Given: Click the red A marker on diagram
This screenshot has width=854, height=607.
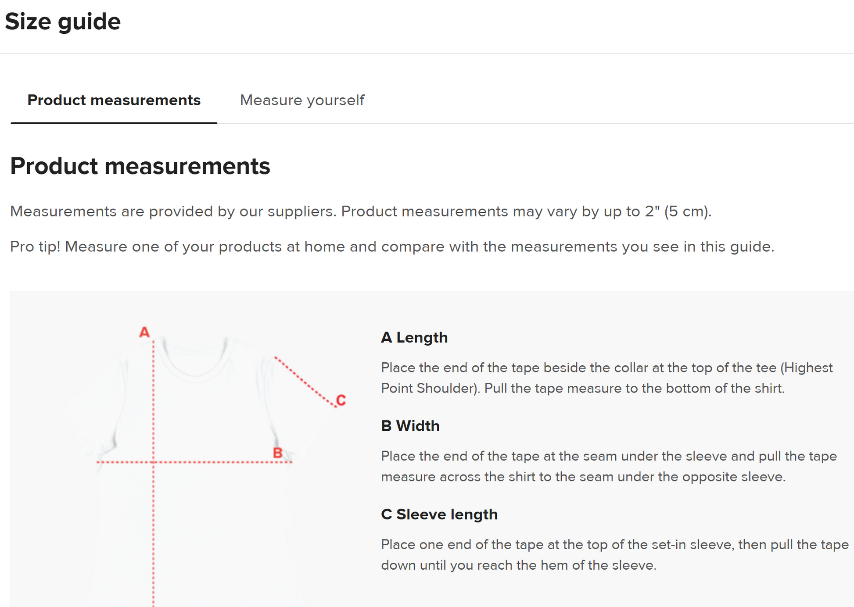Looking at the screenshot, I should click(x=144, y=332).
